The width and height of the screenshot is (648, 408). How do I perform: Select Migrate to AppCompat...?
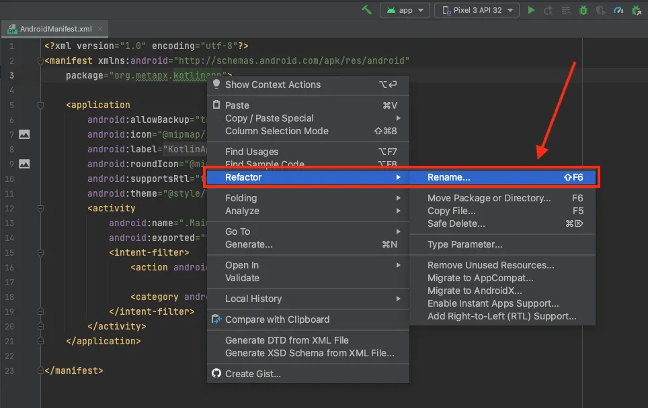click(x=503, y=278)
